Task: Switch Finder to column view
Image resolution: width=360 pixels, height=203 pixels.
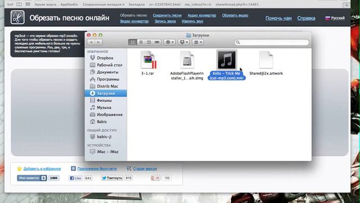Action: 149,42
